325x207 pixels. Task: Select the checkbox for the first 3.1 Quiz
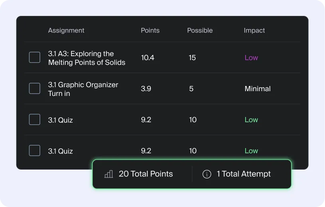click(35, 119)
